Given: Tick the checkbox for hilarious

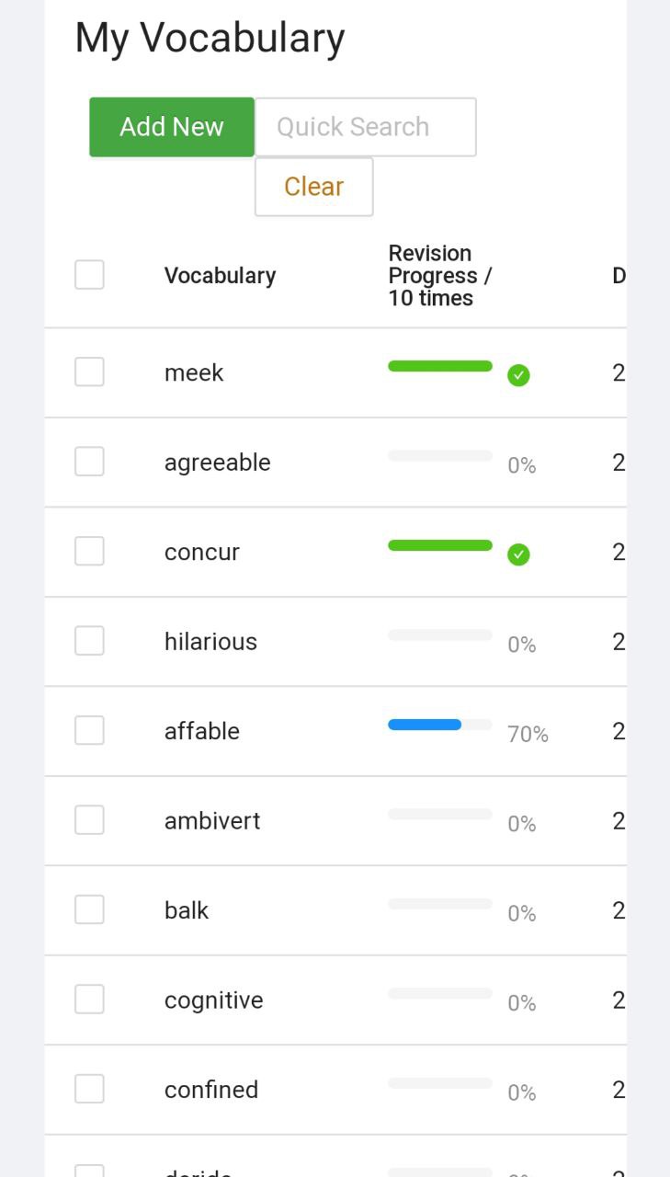Looking at the screenshot, I should [x=89, y=641].
